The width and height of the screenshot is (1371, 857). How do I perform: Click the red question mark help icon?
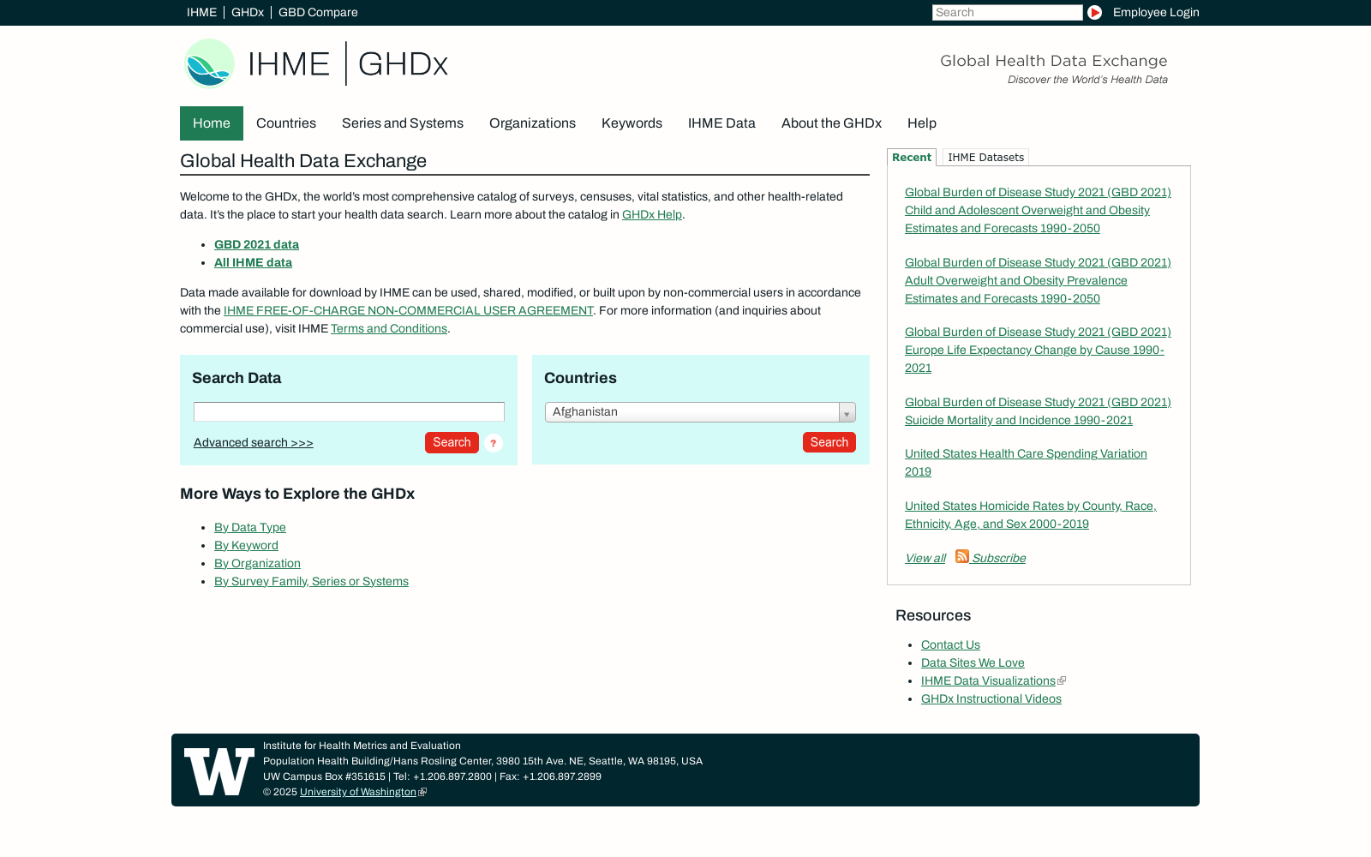493,444
